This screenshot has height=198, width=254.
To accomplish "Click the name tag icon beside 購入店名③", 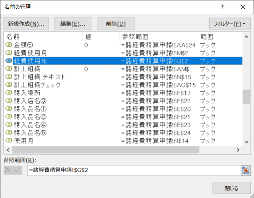I will 9,101.
